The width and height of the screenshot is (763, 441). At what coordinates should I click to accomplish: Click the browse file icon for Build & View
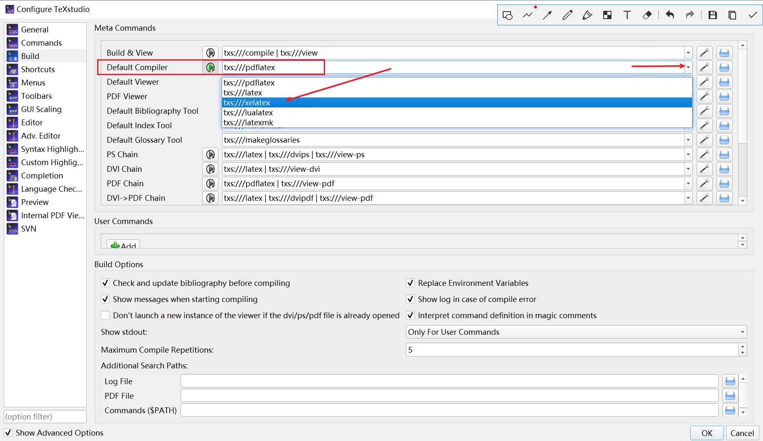tap(724, 53)
